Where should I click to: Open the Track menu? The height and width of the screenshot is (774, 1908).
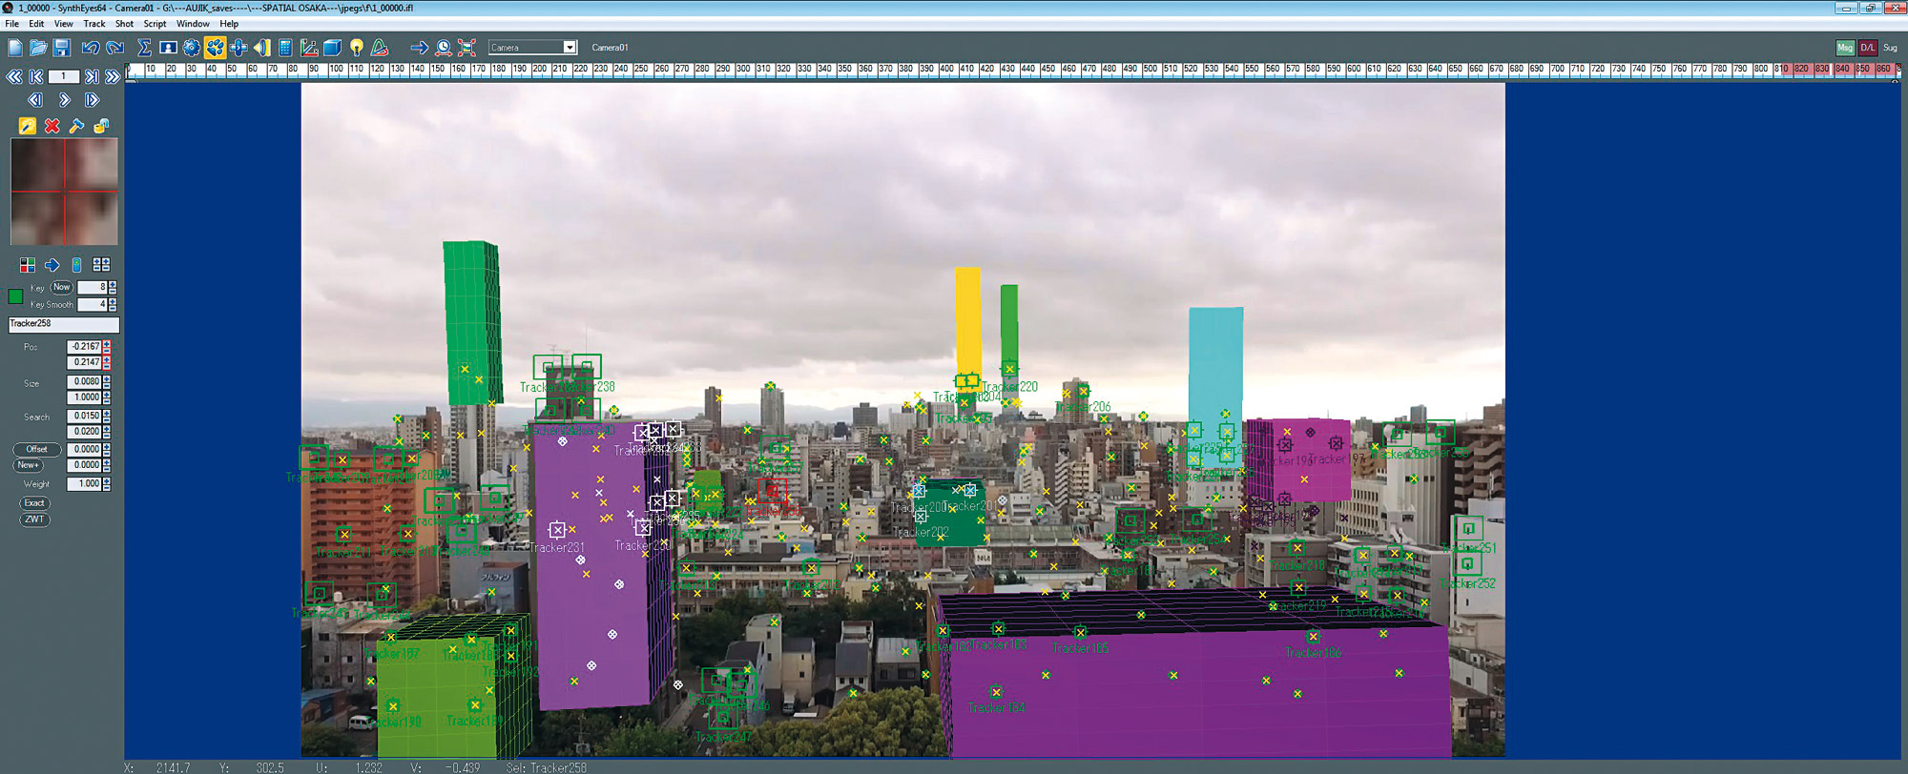point(94,24)
